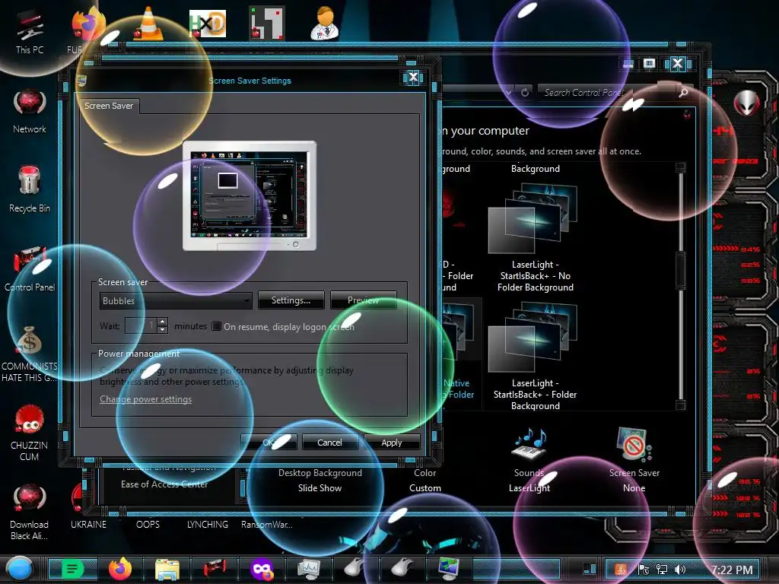This screenshot has width=779, height=584.
Task: Click the theme list scroll-up arrow
Action: [681, 167]
